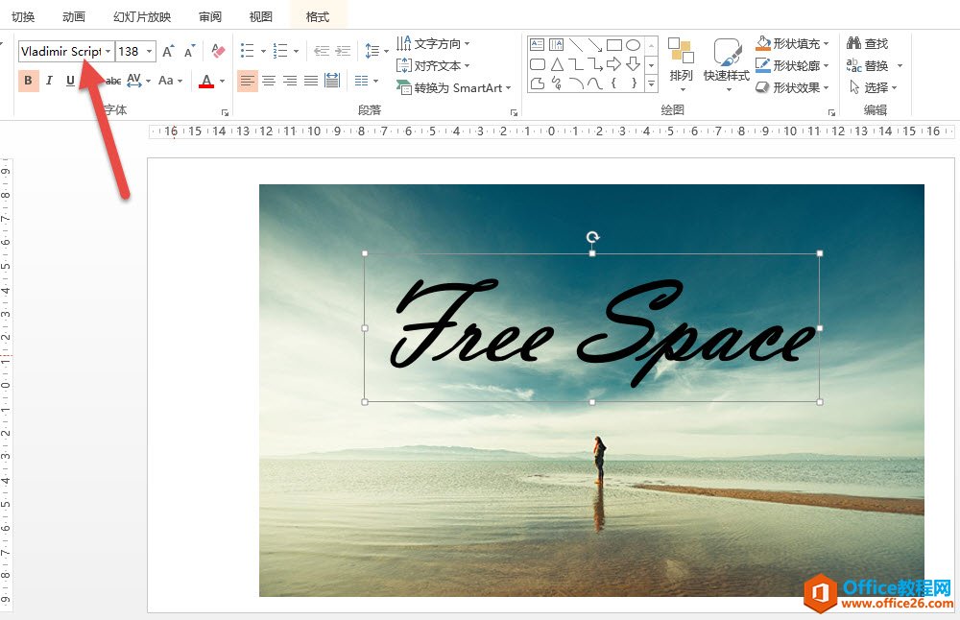The height and width of the screenshot is (620, 960).
Task: Apply distributed alignment
Action: point(332,81)
